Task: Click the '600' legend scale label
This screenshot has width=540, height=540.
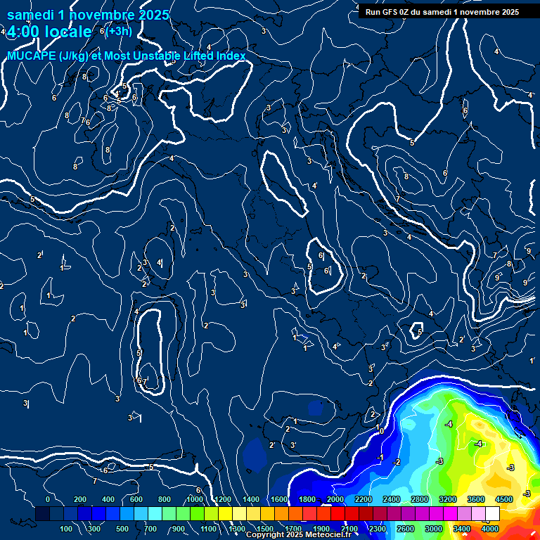Action: coord(136,499)
